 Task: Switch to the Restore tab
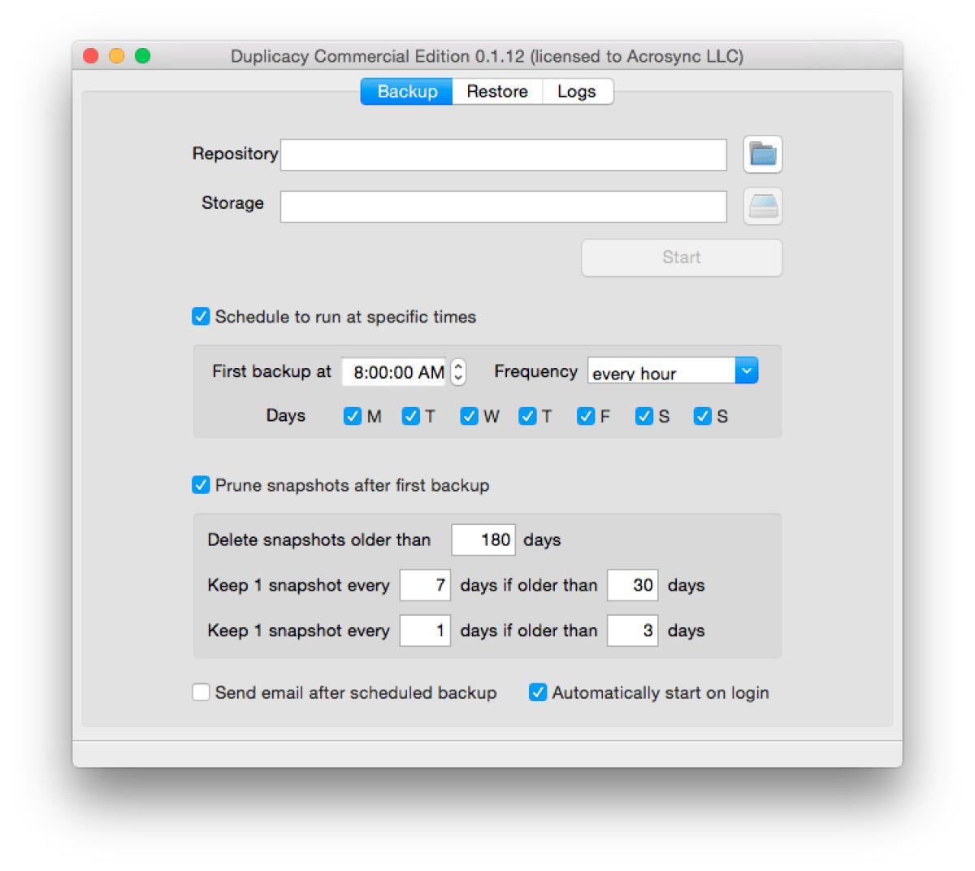point(496,91)
